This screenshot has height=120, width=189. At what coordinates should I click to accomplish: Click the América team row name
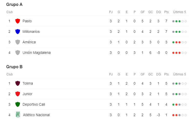(29, 42)
